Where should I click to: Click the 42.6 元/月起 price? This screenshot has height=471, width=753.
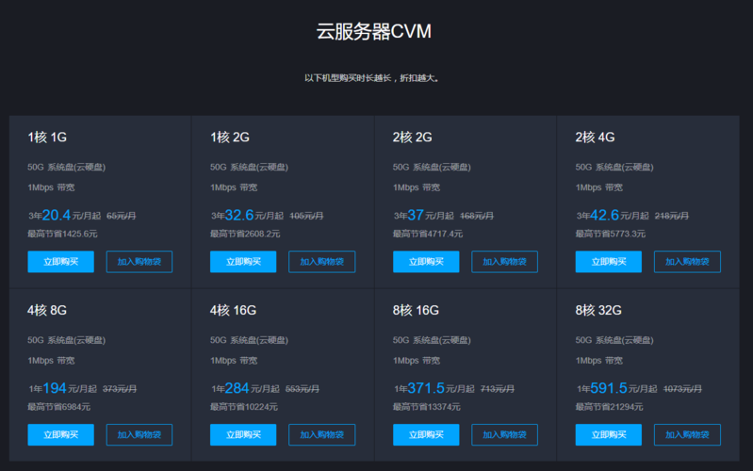point(619,215)
